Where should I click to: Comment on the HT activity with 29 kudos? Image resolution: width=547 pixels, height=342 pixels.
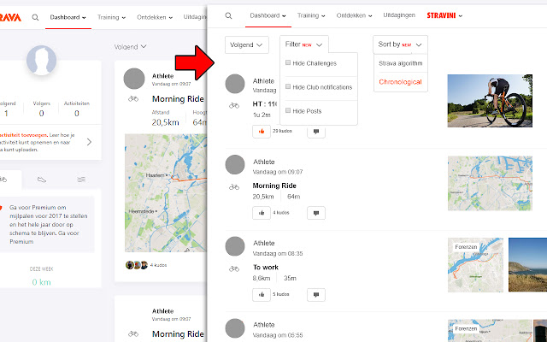click(316, 132)
